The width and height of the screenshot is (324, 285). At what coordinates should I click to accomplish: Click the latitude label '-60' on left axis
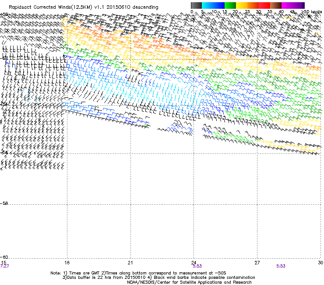pos(4,257)
